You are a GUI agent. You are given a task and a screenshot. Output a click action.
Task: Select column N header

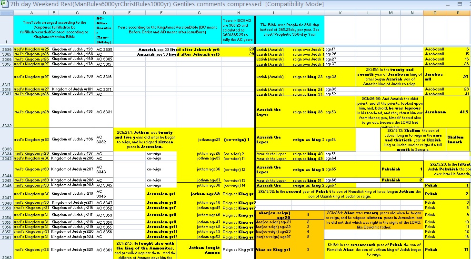coord(412,13)
